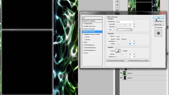Open Füllmethode dropdown showing Normal
Viewport: 169px width, 95px height.
click(125, 22)
